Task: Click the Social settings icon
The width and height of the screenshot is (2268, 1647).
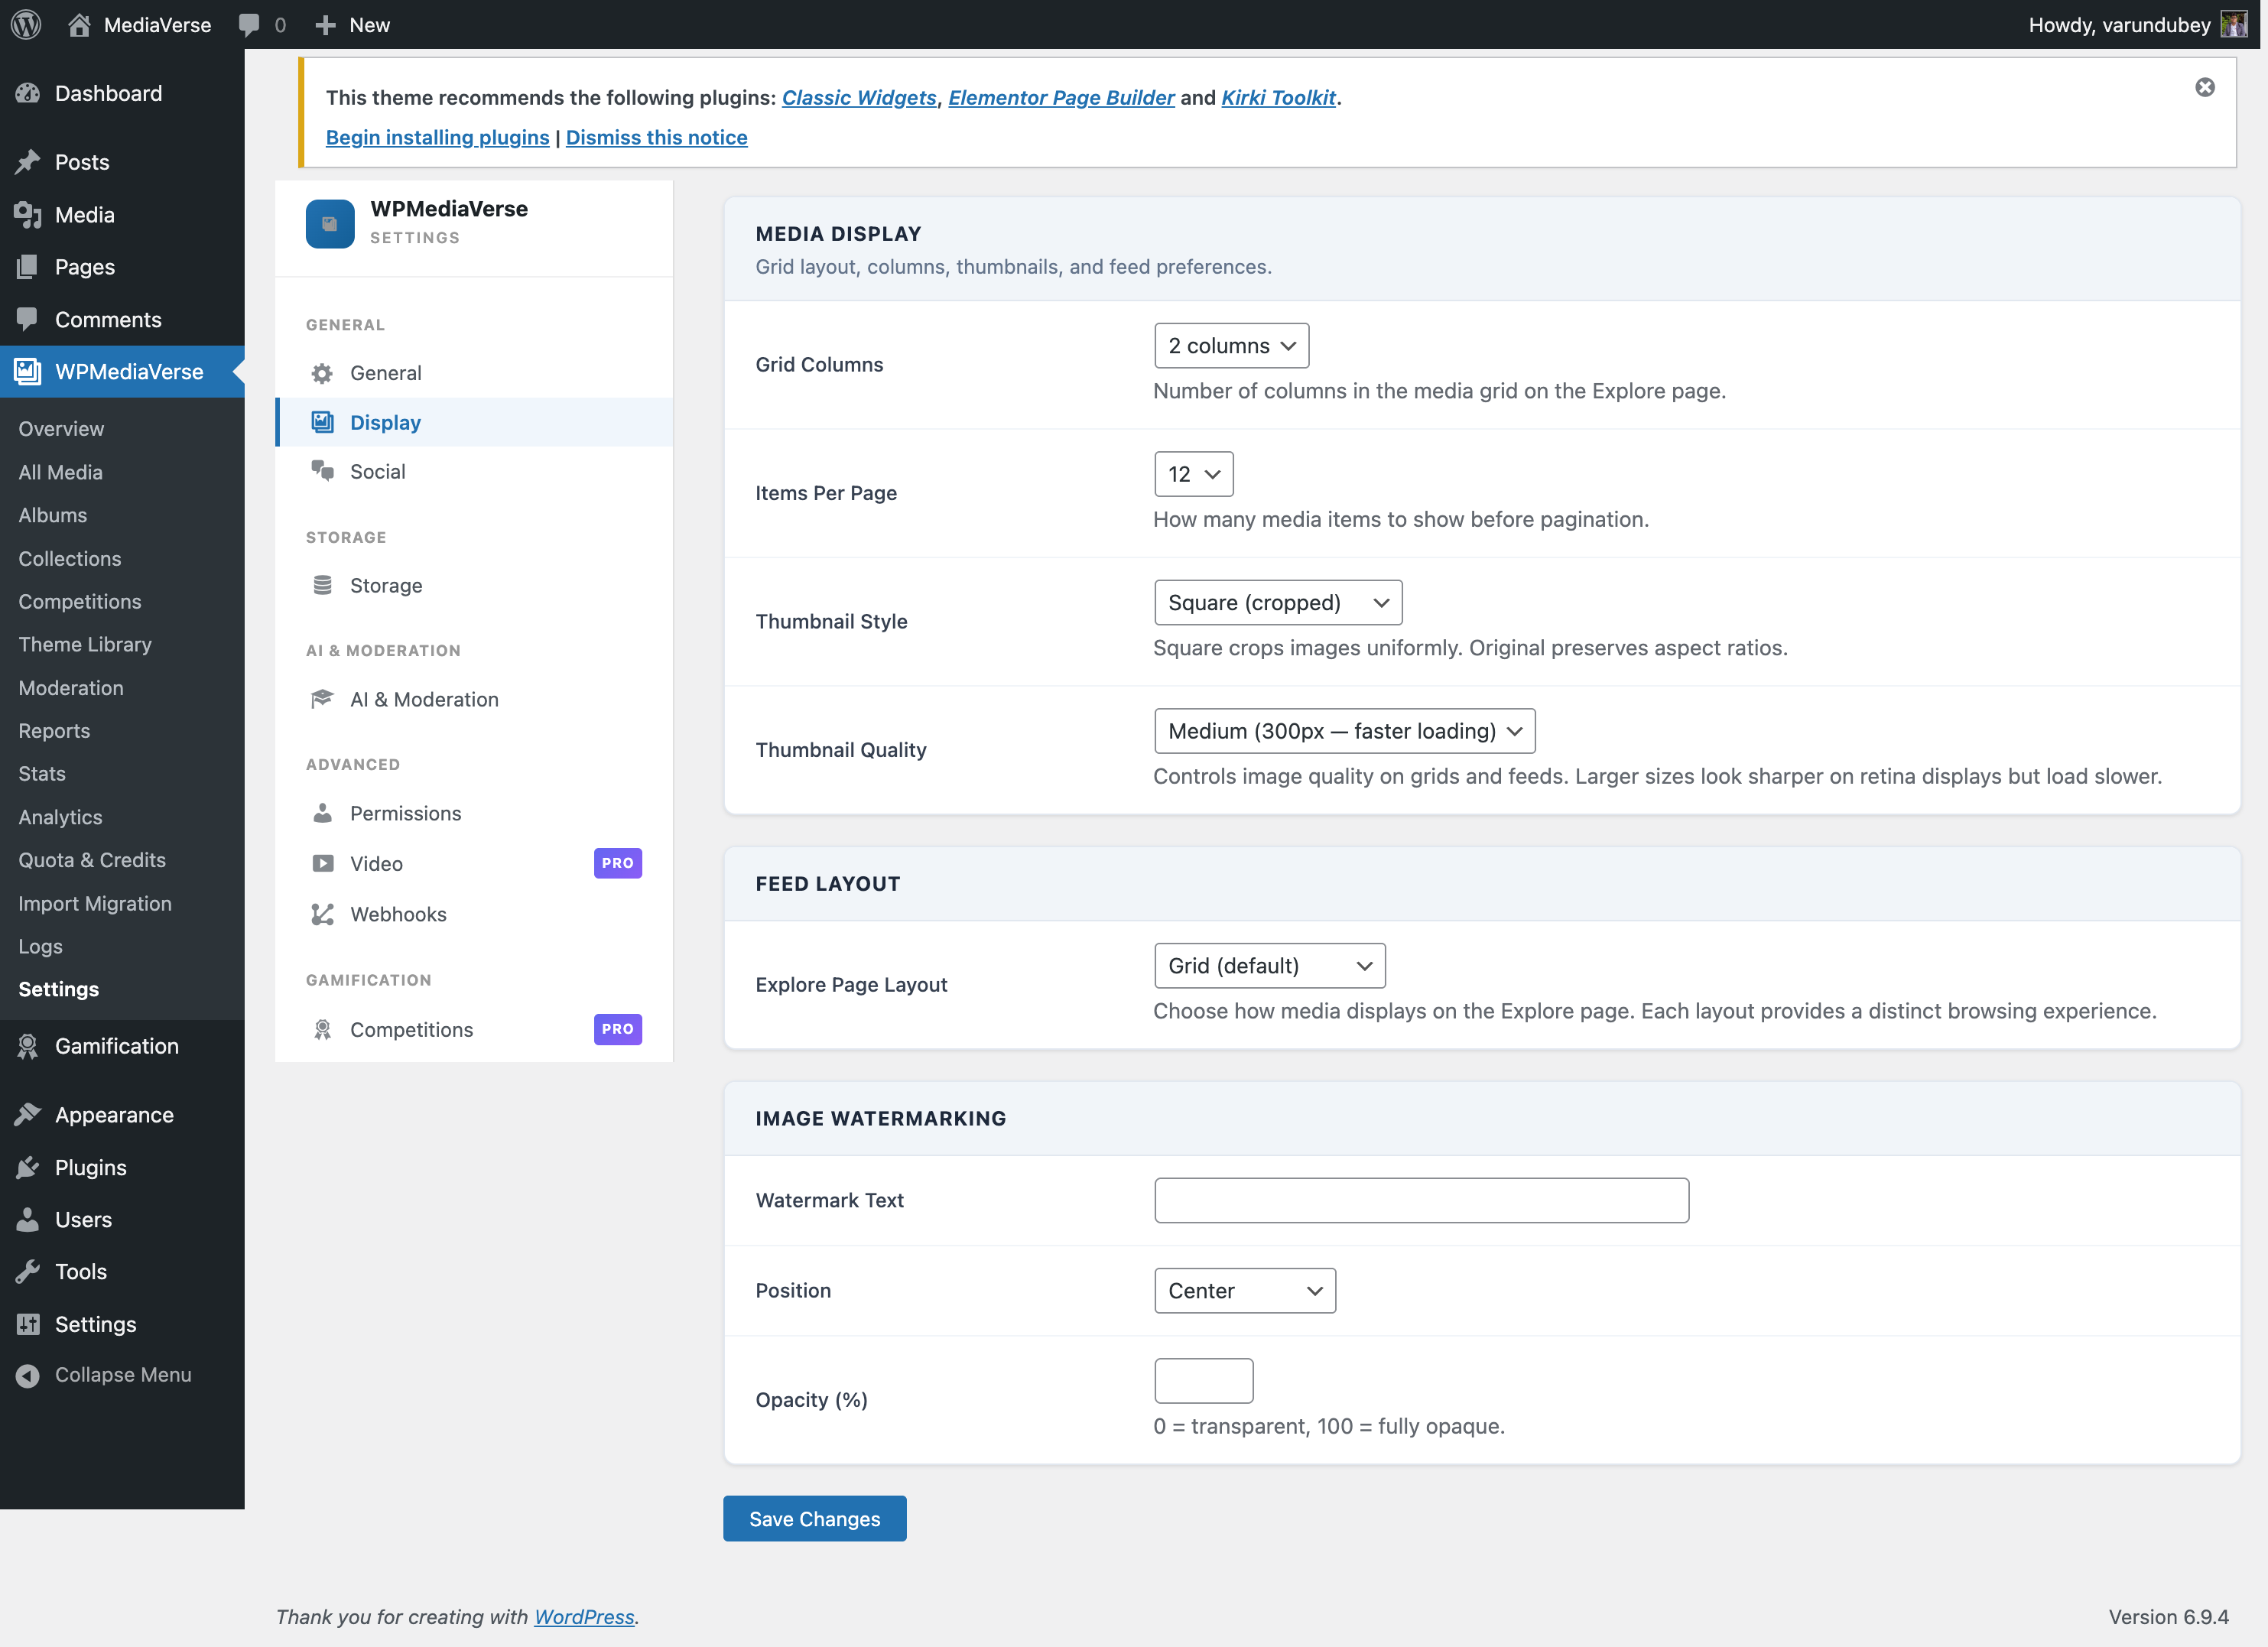Action: coord(322,471)
